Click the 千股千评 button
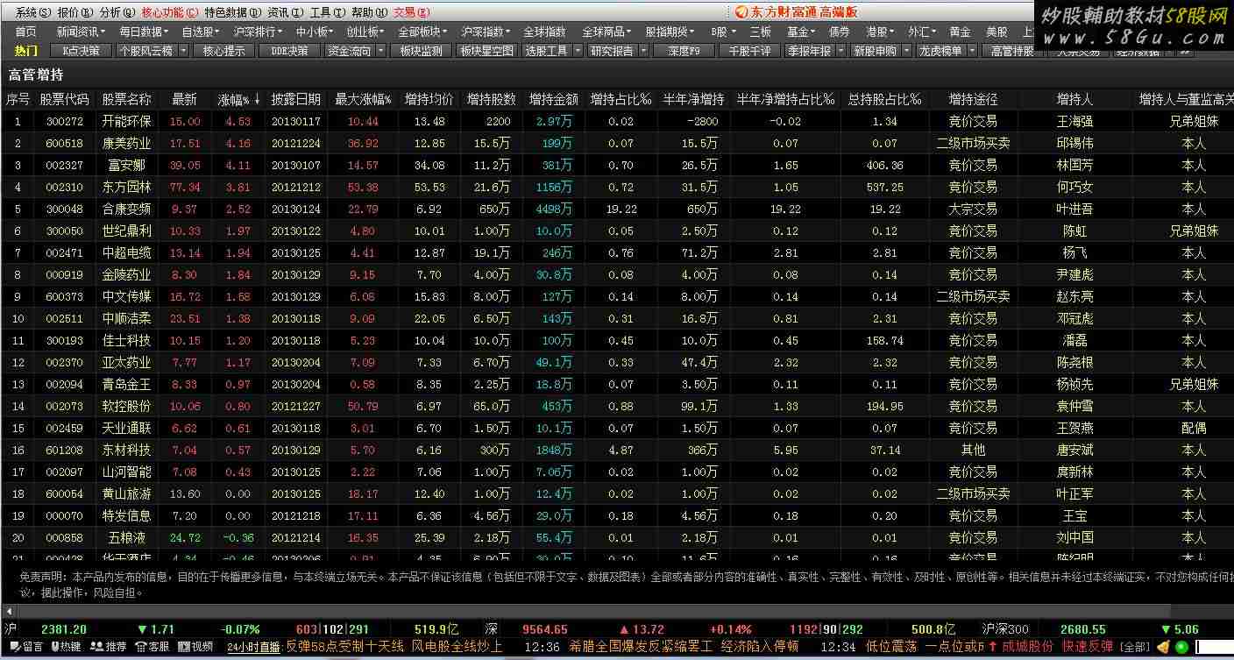Image resolution: width=1234 pixels, height=660 pixels. click(x=750, y=51)
